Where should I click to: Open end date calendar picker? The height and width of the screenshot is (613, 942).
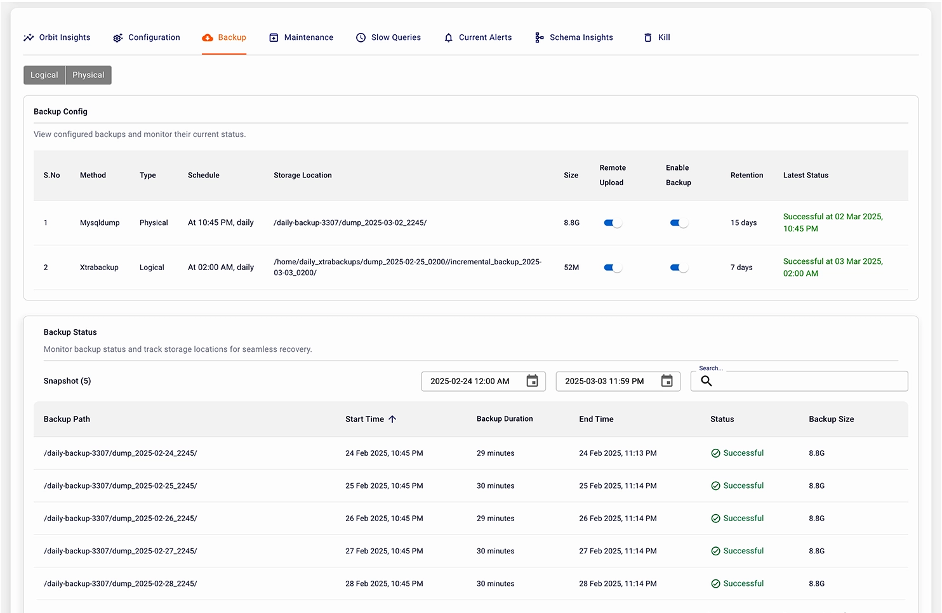click(x=667, y=381)
